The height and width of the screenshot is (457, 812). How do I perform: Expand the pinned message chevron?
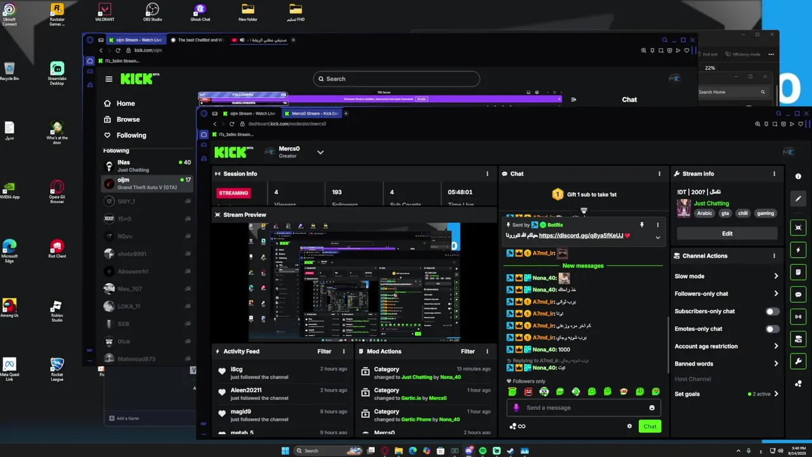(658, 237)
